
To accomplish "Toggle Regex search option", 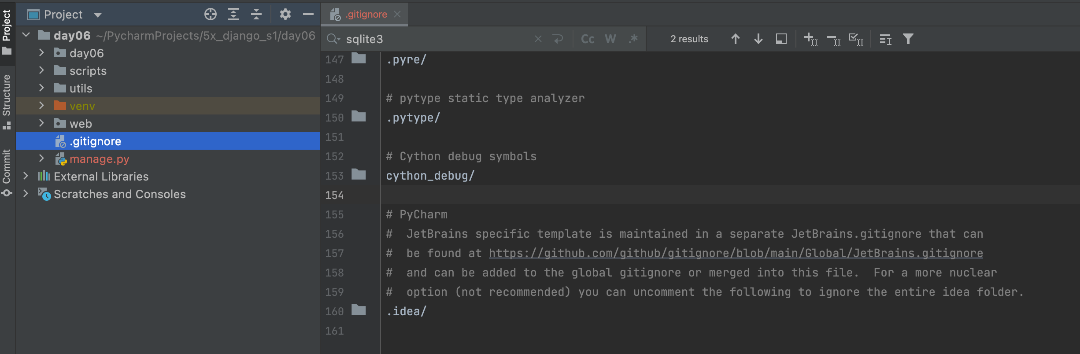I will [x=633, y=39].
